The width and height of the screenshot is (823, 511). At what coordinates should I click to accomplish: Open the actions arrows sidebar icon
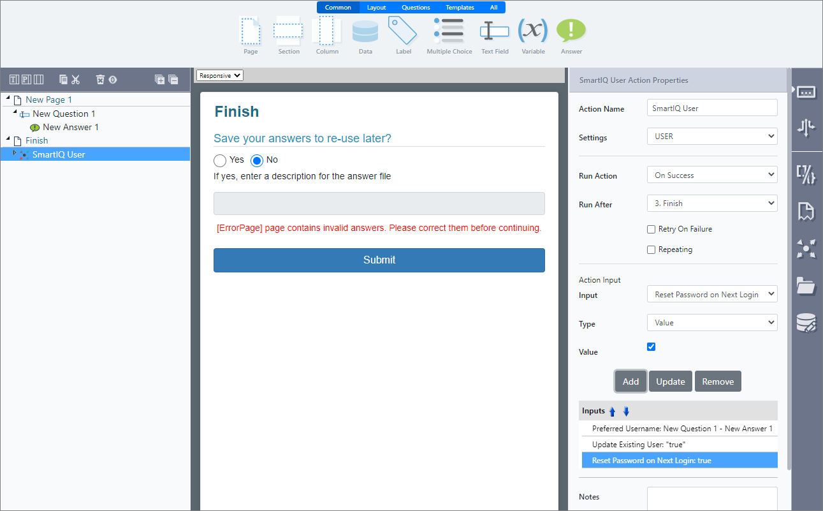[806, 249]
